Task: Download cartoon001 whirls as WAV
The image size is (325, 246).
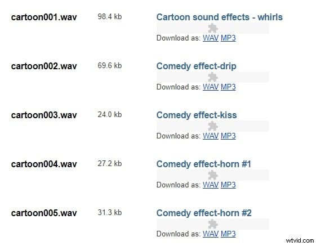Action: pyautogui.click(x=211, y=38)
